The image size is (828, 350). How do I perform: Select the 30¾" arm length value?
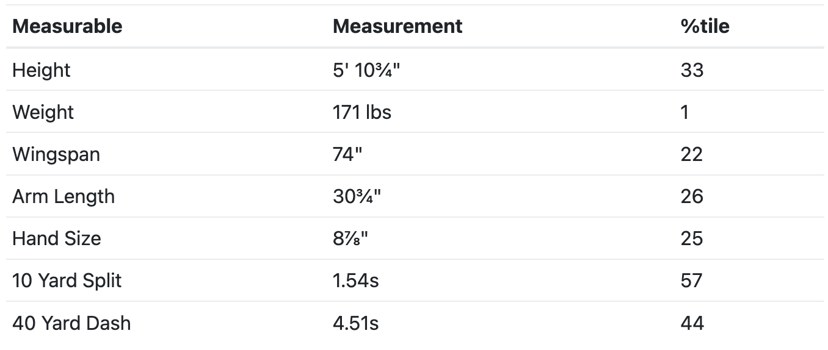(357, 196)
